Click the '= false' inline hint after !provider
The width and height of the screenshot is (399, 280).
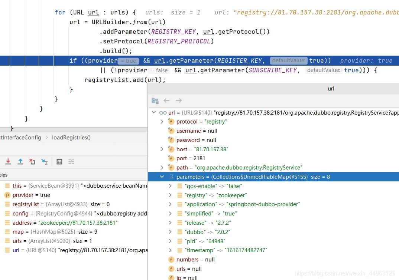159,70
